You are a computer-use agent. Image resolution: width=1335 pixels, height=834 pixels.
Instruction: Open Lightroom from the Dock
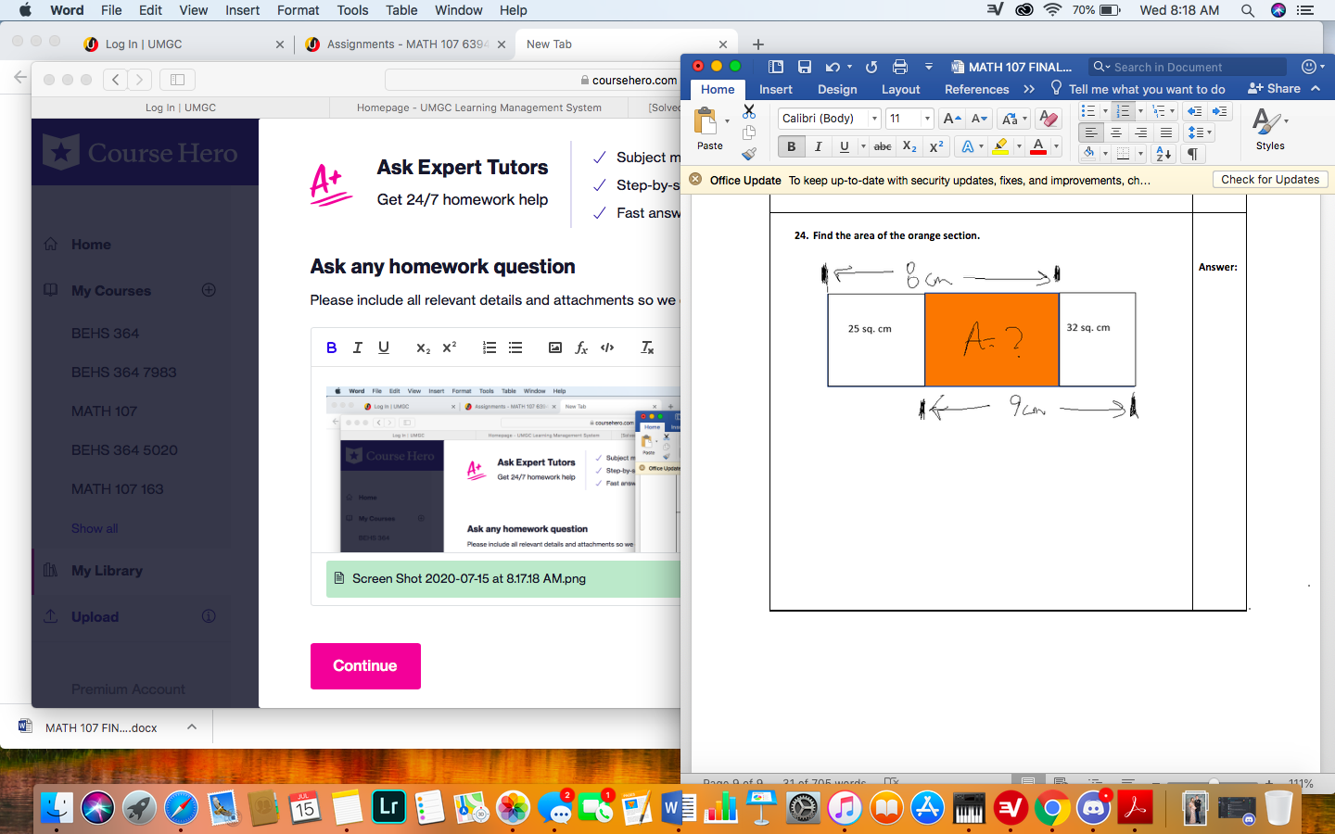coord(389,808)
